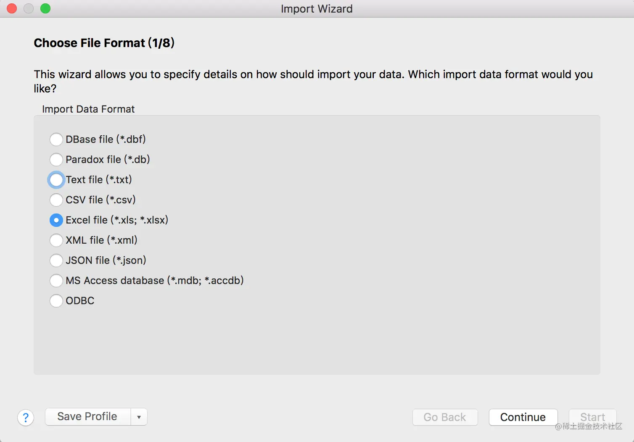This screenshot has height=442, width=634.
Task: Select the ODBC radio button
Action: click(x=56, y=301)
